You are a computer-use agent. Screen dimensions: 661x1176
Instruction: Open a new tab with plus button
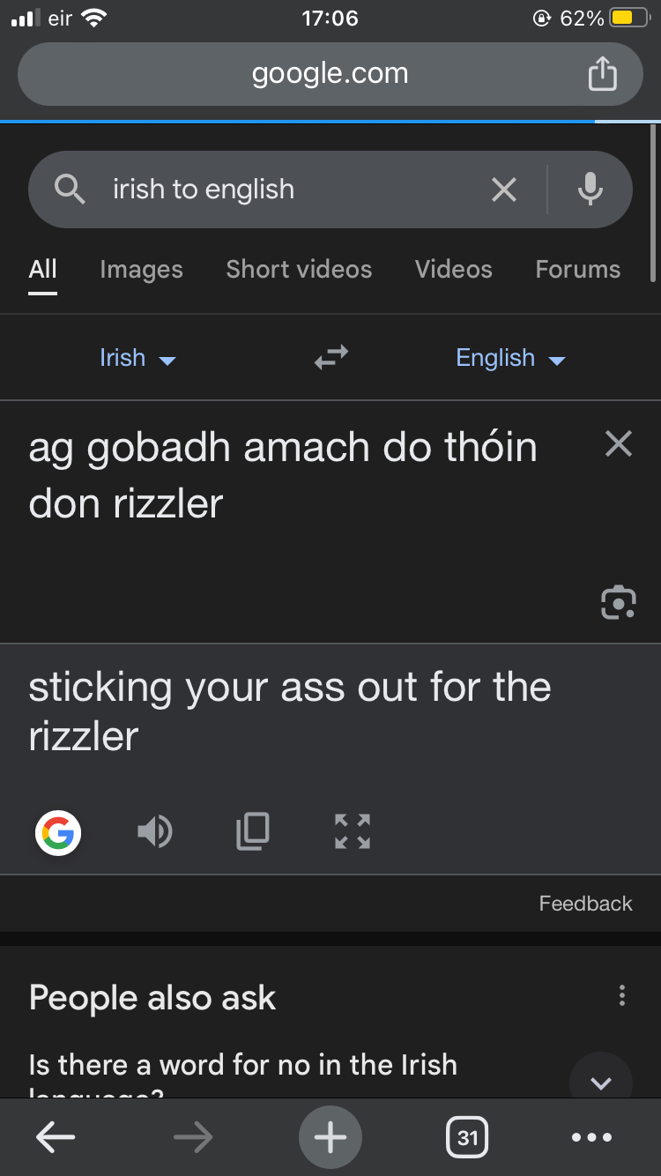pyautogui.click(x=330, y=1138)
